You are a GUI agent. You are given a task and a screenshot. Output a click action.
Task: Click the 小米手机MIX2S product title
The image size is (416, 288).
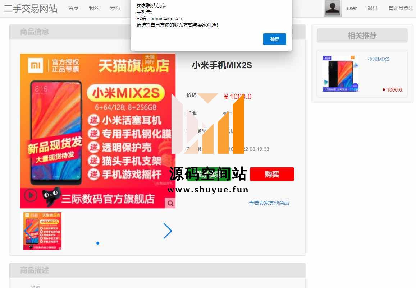tap(222, 65)
